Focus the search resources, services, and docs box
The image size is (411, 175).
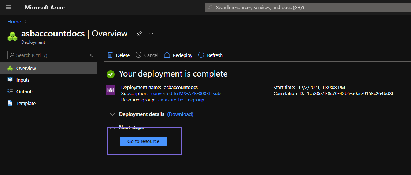point(308,7)
